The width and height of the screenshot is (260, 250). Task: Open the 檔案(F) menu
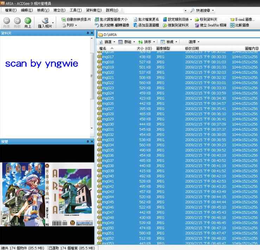pyautogui.click(x=11, y=10)
